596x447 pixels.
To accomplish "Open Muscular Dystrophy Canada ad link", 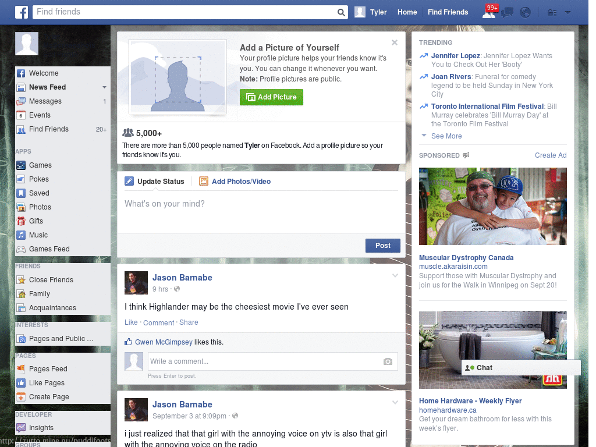I will pyautogui.click(x=466, y=258).
